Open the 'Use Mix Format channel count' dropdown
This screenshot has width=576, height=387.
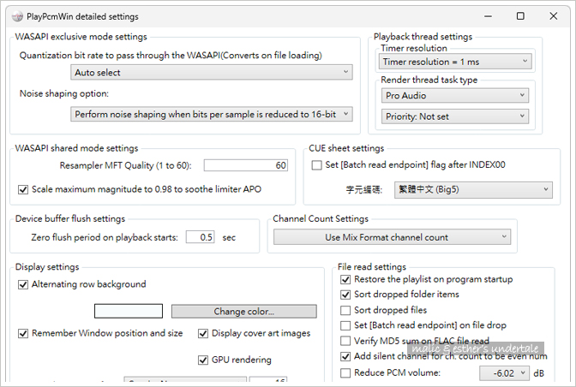392,237
